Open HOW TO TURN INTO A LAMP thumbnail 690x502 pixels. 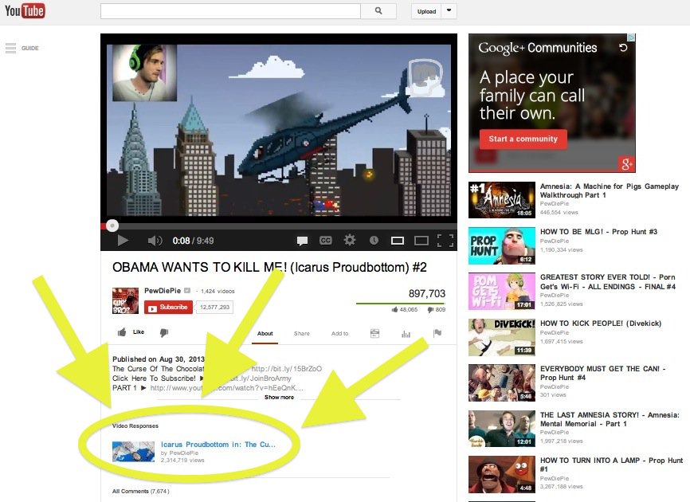[502, 475]
